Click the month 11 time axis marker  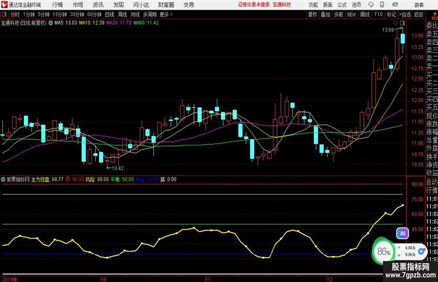coord(207,279)
